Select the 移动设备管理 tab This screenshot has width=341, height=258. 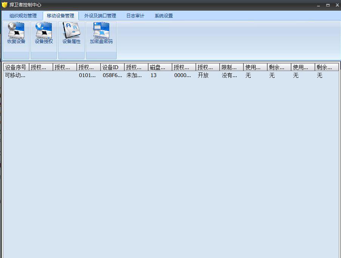pyautogui.click(x=60, y=16)
